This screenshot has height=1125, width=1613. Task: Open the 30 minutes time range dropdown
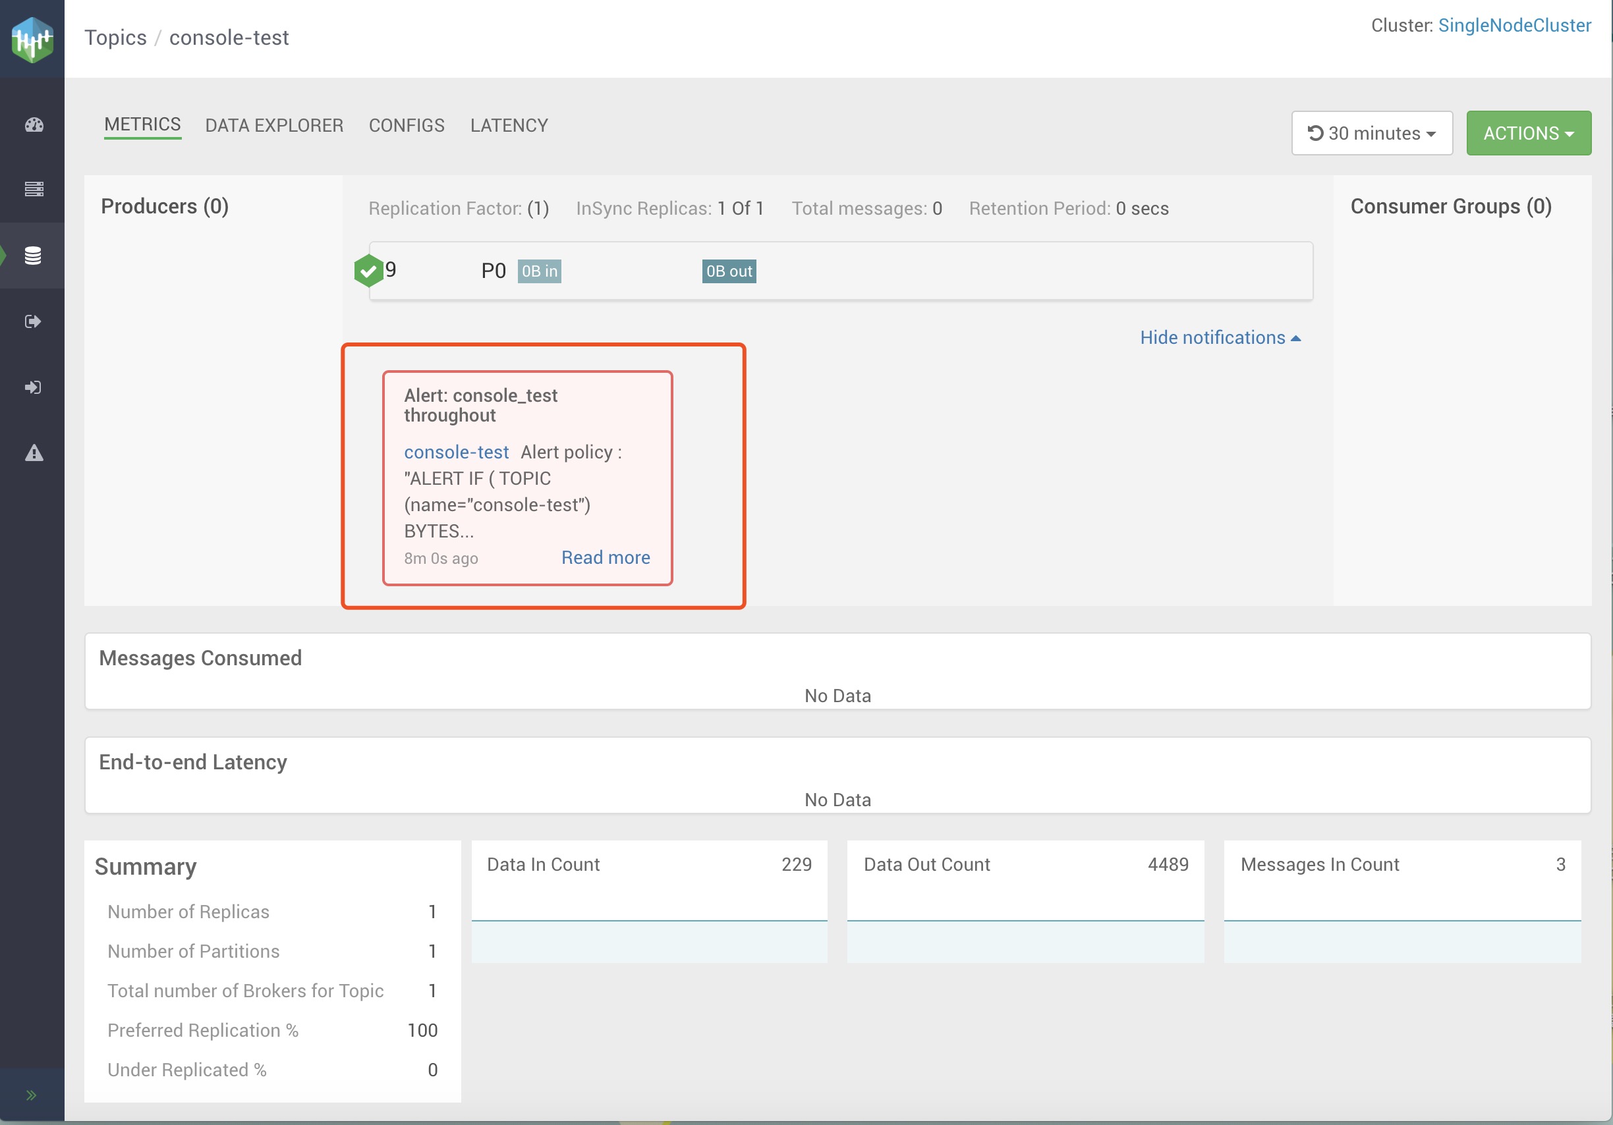(x=1372, y=133)
